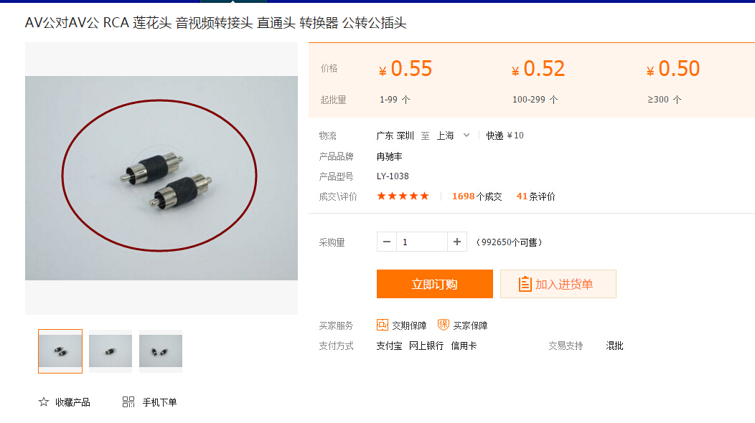Click the star icon to favorite product
The width and height of the screenshot is (755, 423).
[x=44, y=401]
